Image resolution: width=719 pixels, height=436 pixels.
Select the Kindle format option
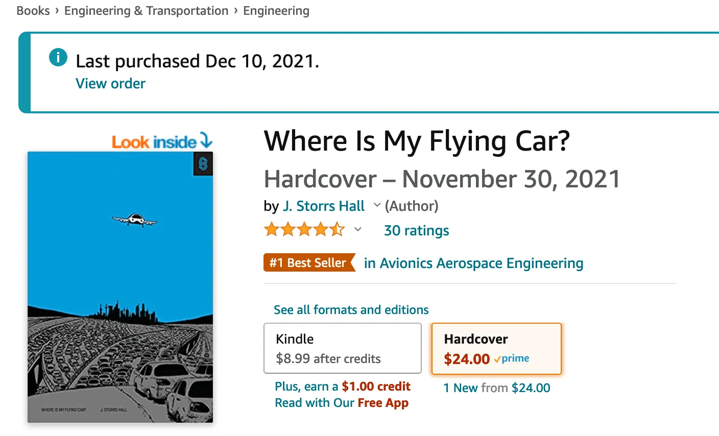(x=343, y=348)
